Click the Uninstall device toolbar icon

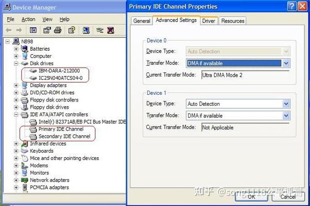(x=111, y=31)
